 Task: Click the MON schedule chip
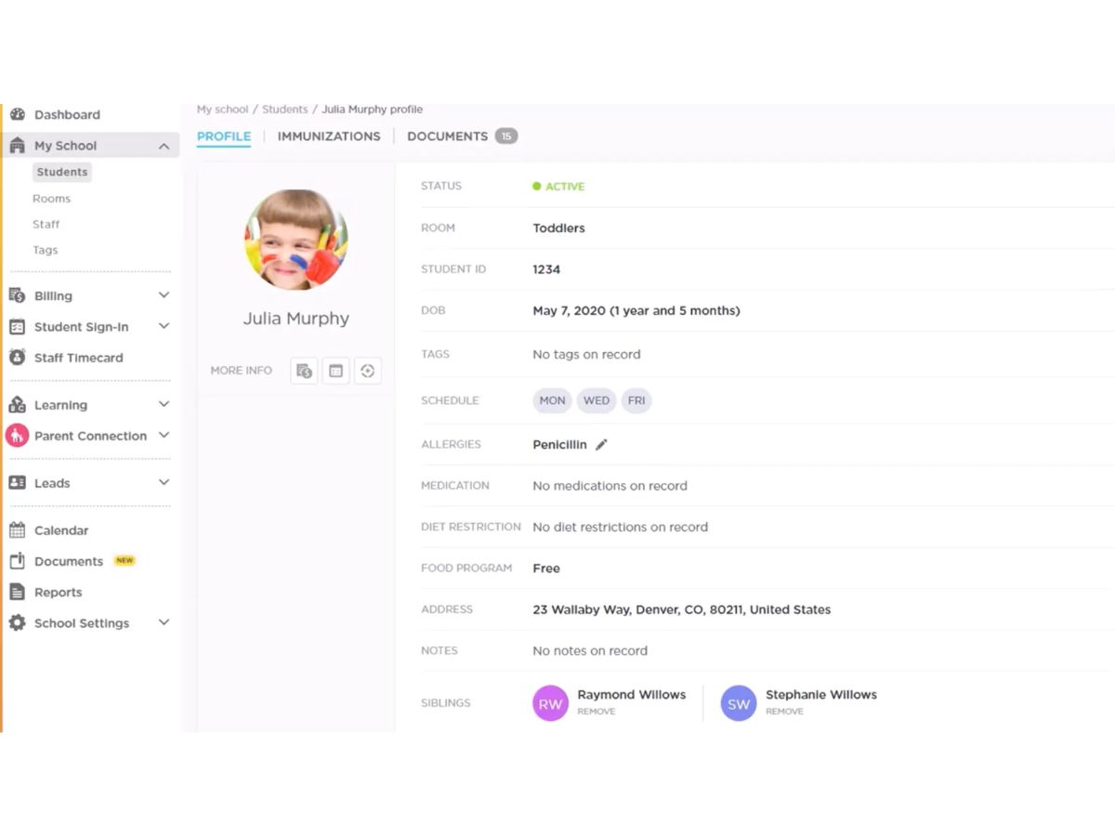tap(552, 401)
